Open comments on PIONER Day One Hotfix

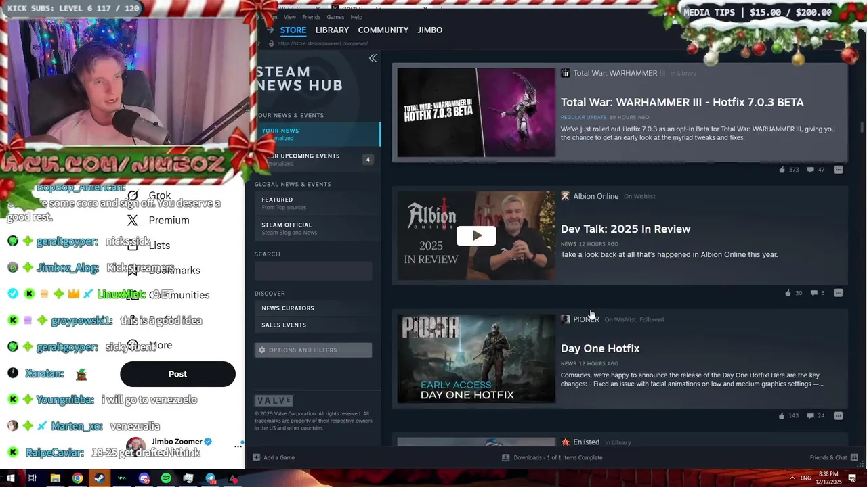[x=810, y=416]
